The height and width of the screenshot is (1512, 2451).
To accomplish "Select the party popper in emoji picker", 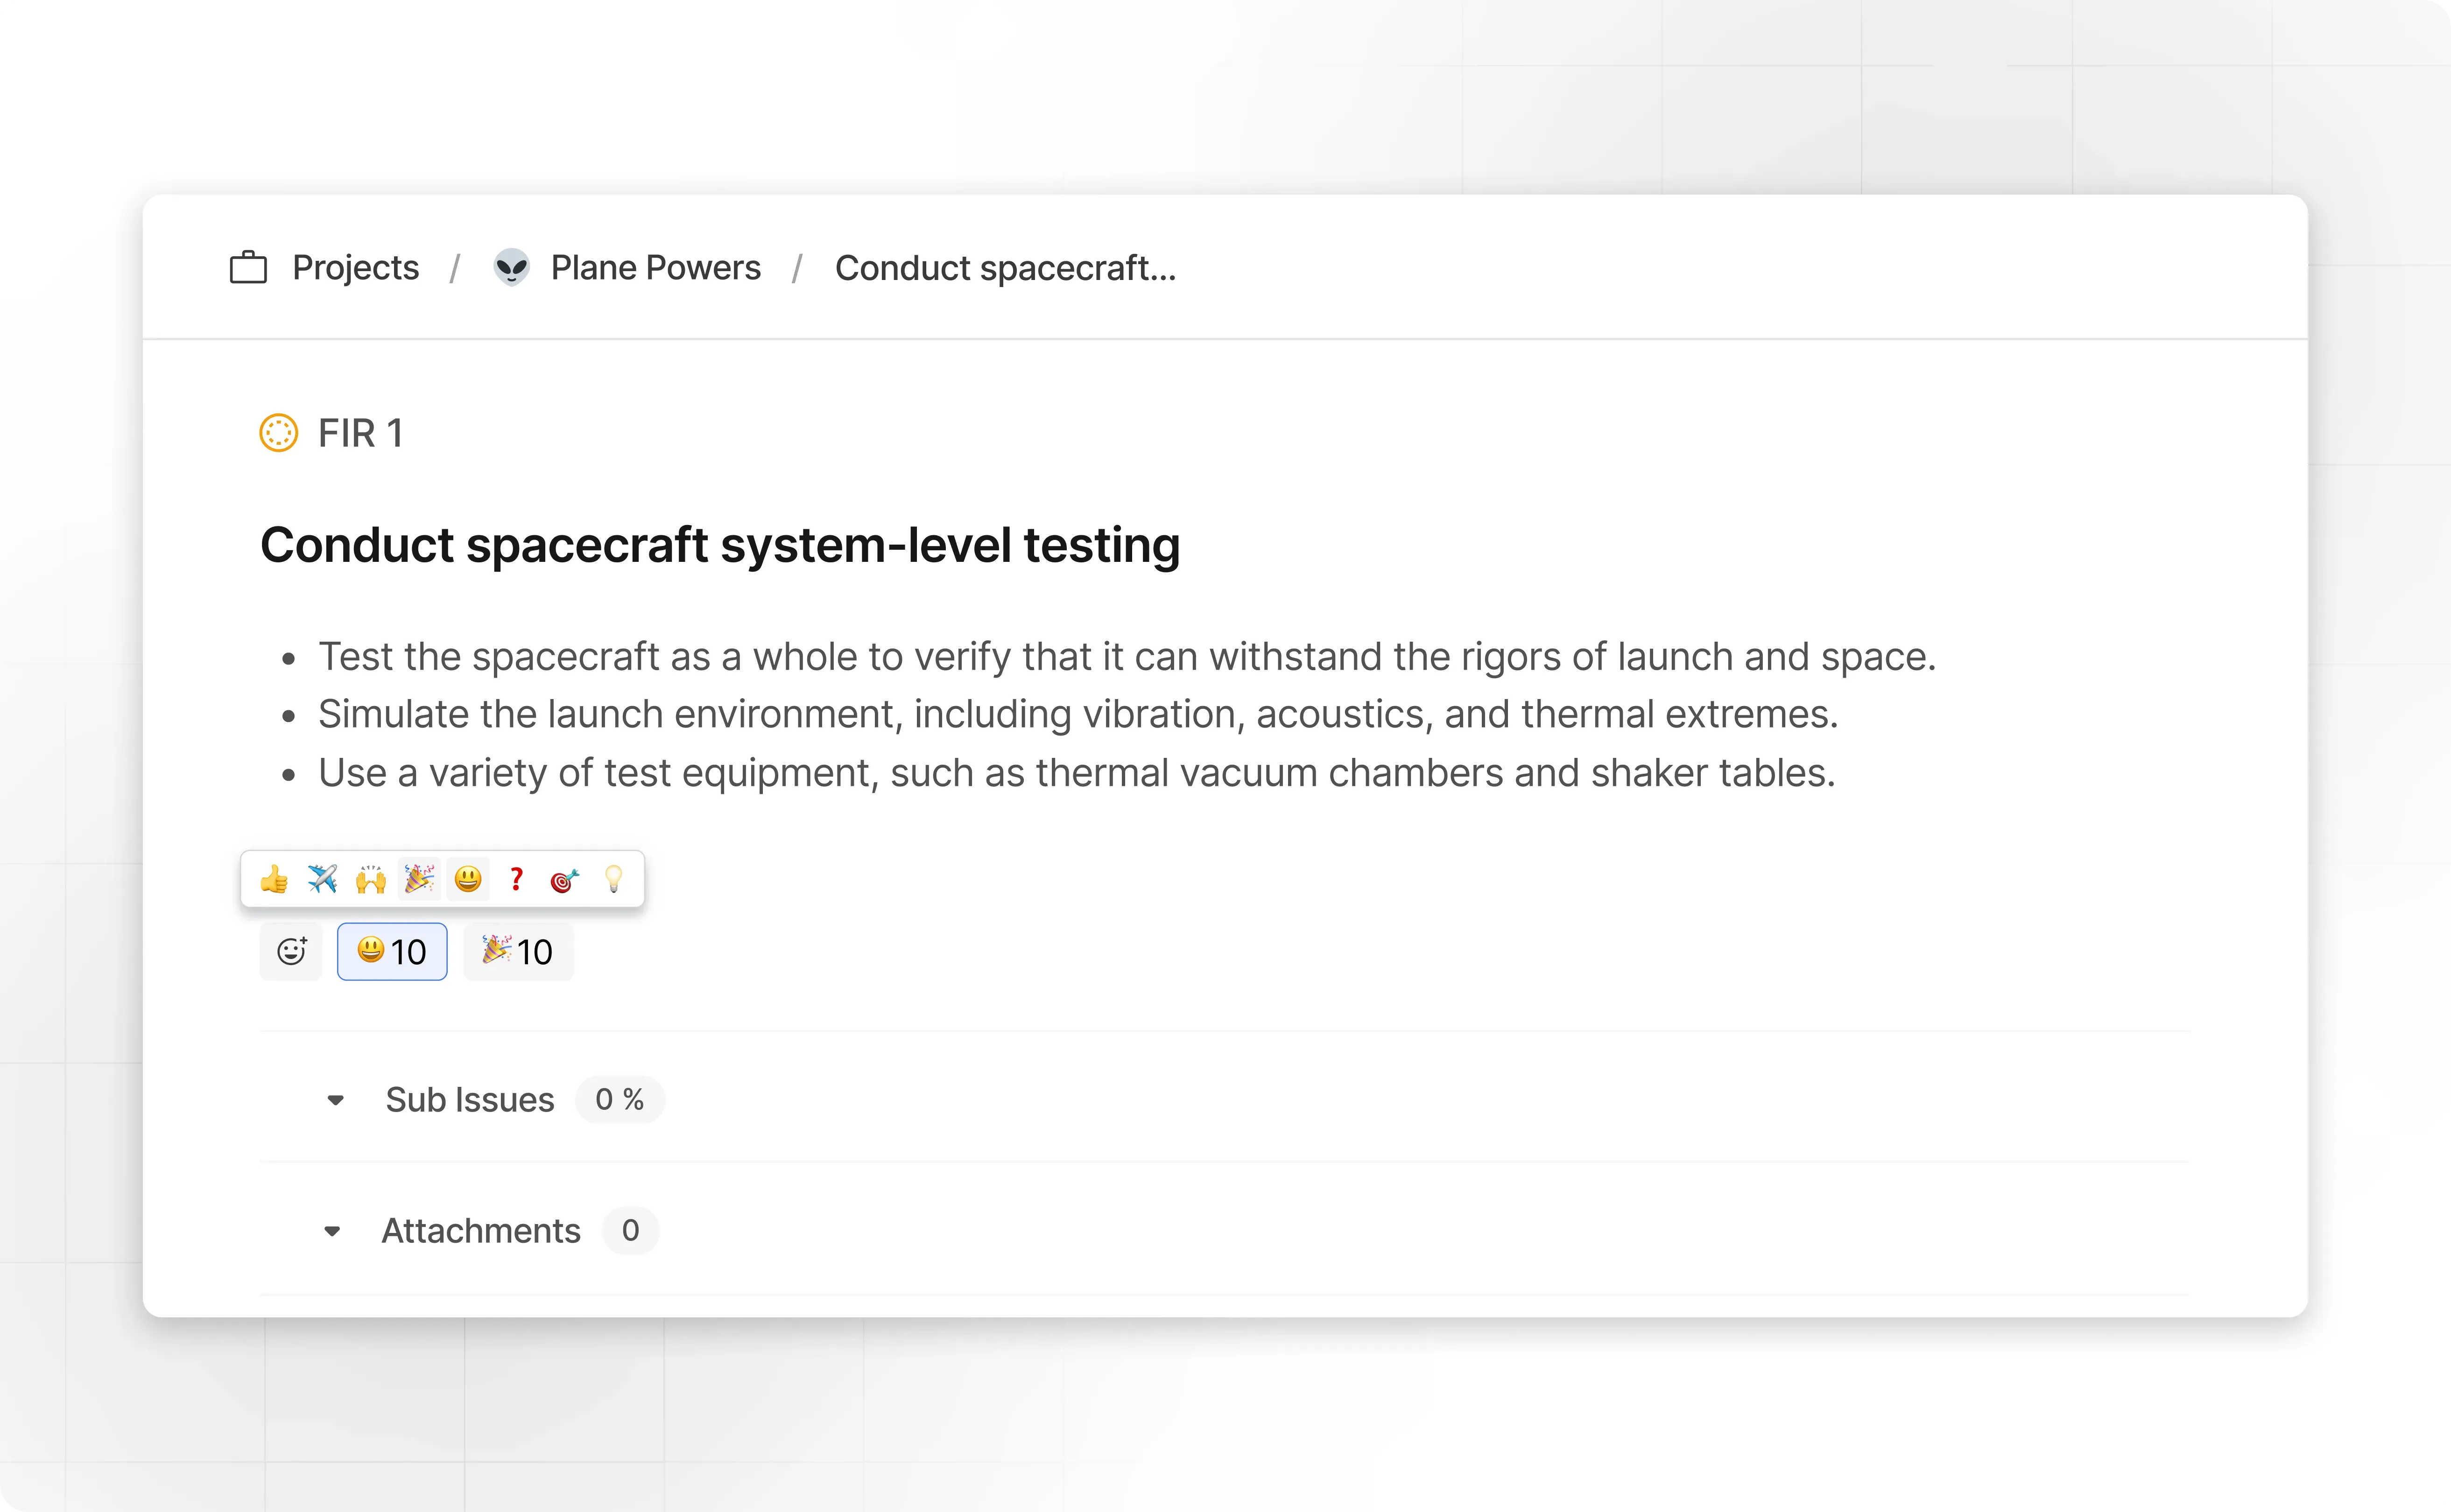I will [419, 880].
